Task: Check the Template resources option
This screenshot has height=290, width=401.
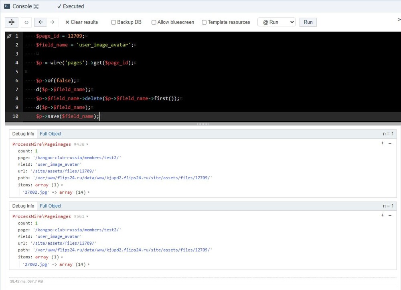Action: pyautogui.click(x=204, y=22)
